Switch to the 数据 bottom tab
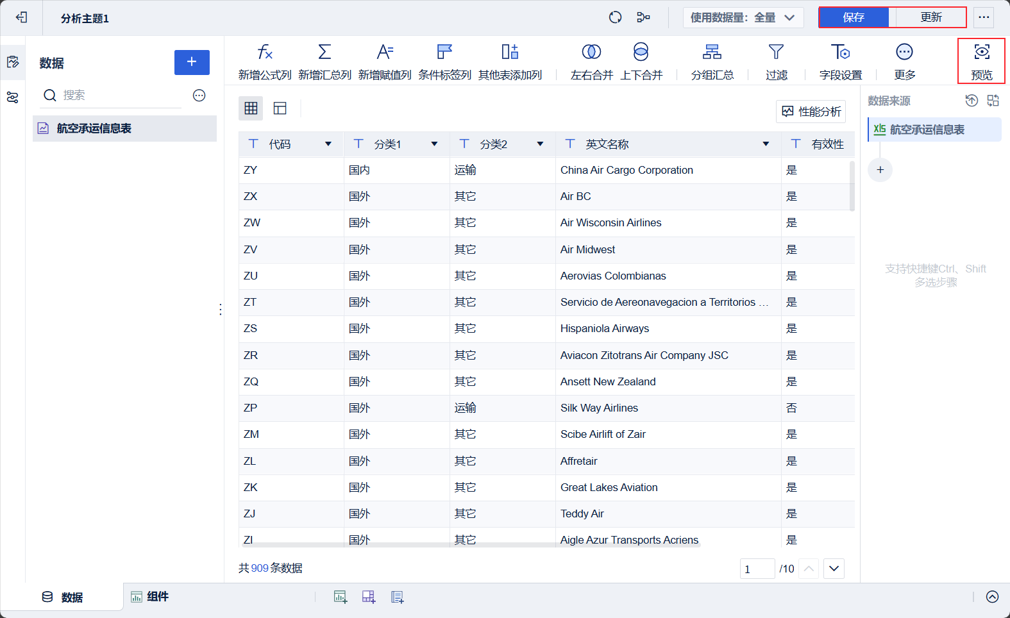Screen dimensions: 1010x618 pyautogui.click(x=62, y=597)
